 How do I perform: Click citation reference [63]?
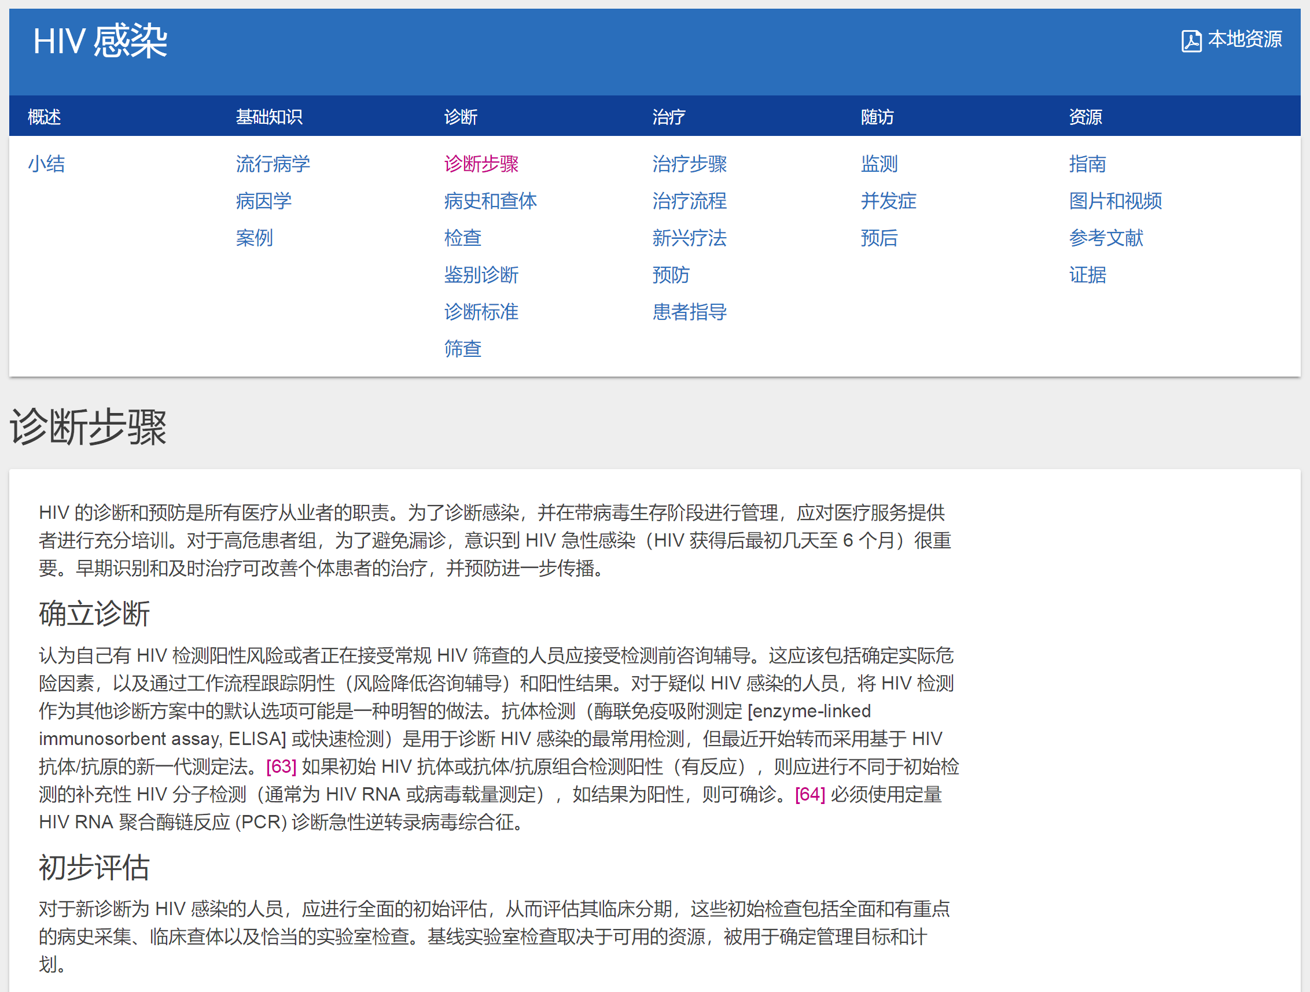pyautogui.click(x=281, y=766)
